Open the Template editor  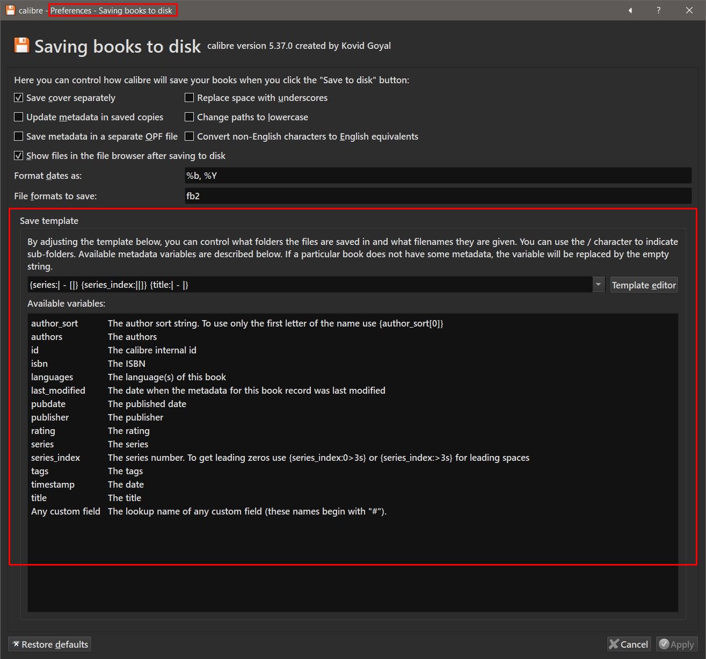coord(644,285)
